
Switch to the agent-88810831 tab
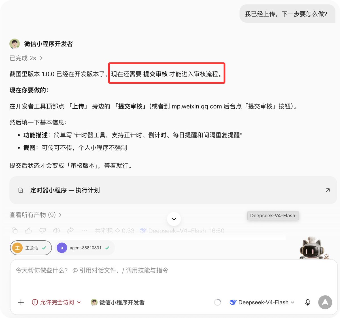(85, 248)
